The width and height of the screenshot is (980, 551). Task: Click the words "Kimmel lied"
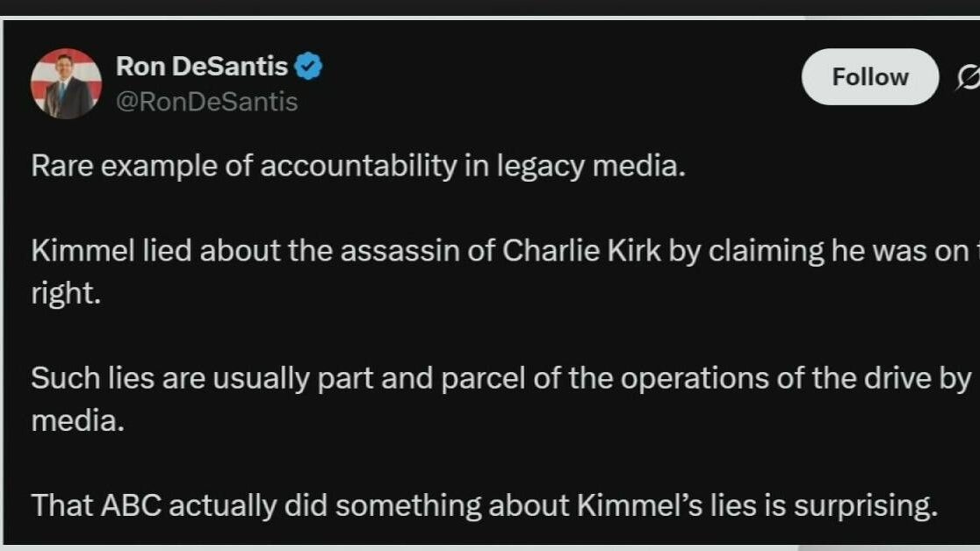112,251
